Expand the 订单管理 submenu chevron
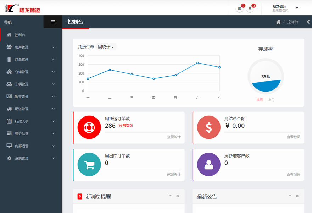Viewport: 312px width, 213px height. [x=53, y=59]
